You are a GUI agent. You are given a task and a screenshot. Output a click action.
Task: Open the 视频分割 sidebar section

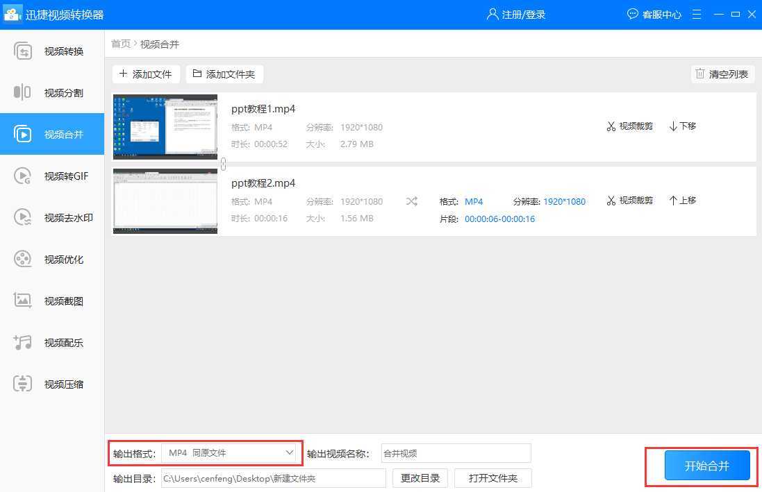click(x=52, y=93)
